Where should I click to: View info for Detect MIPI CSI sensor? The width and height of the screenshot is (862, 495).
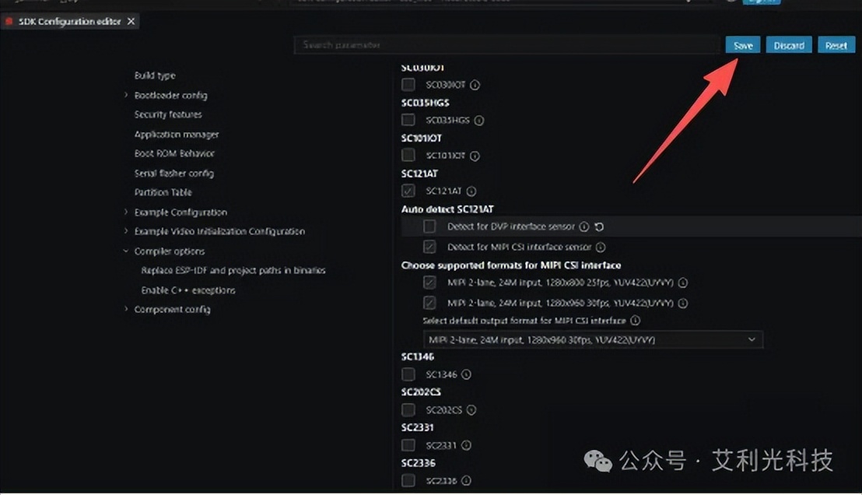[x=601, y=247]
